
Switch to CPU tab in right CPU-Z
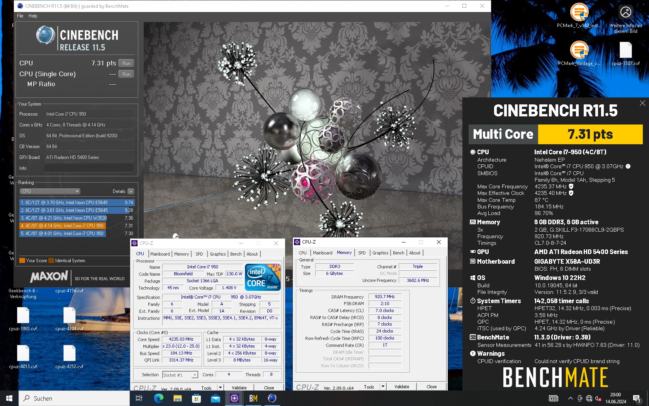point(302,253)
